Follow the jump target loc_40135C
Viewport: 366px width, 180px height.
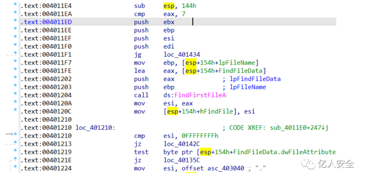182,160
